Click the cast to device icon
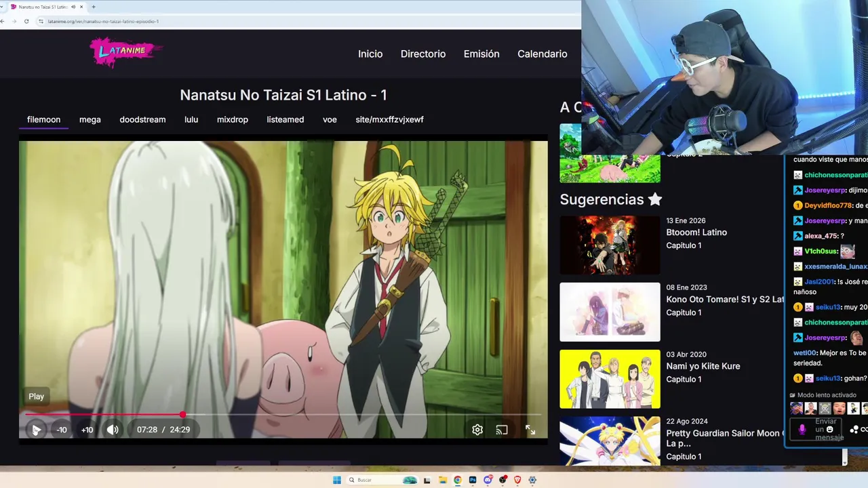Screen dimensions: 868x488 [502, 430]
